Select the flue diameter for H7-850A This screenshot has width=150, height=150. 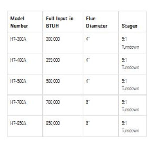click(88, 123)
